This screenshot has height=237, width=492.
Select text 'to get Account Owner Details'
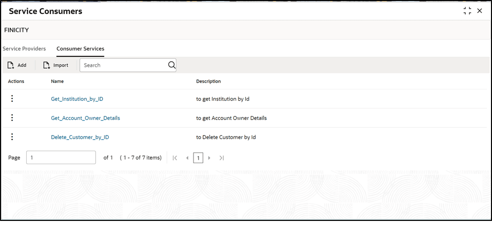click(x=232, y=118)
